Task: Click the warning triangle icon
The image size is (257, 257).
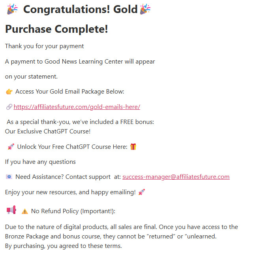Action: click(x=25, y=211)
